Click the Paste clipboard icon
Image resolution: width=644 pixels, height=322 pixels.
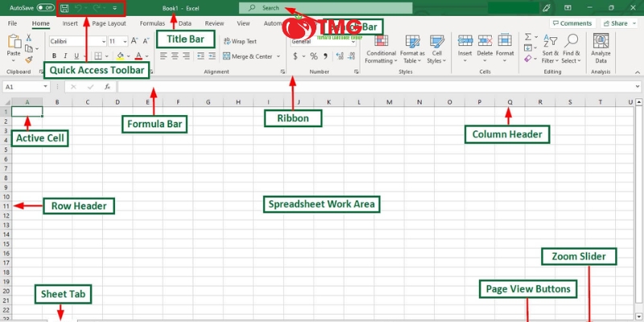(14, 42)
